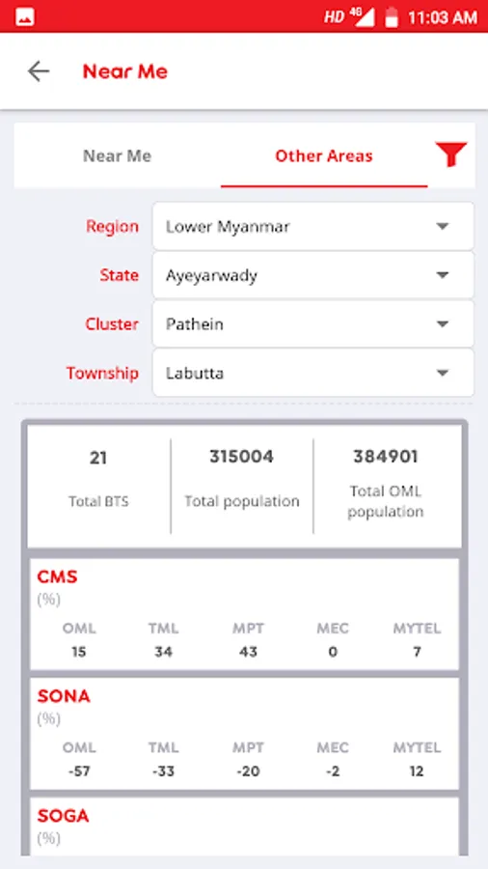Viewport: 488px width, 869px height.
Task: Expand the Township dropdown showing Labutta
Action: (x=313, y=373)
